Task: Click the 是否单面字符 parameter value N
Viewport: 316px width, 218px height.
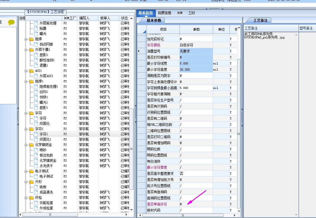Action: tap(196, 204)
